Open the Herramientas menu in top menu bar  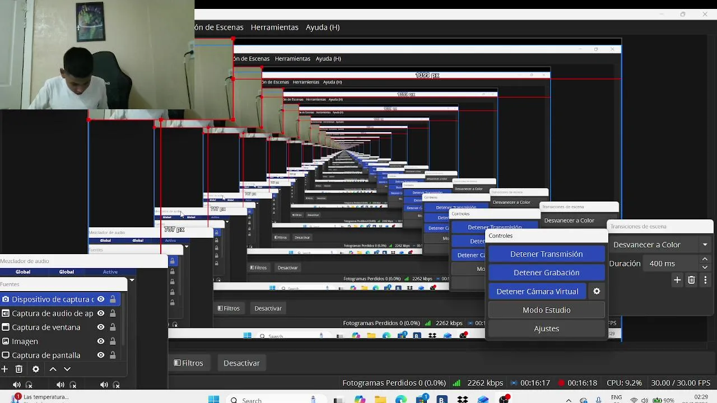tap(274, 27)
